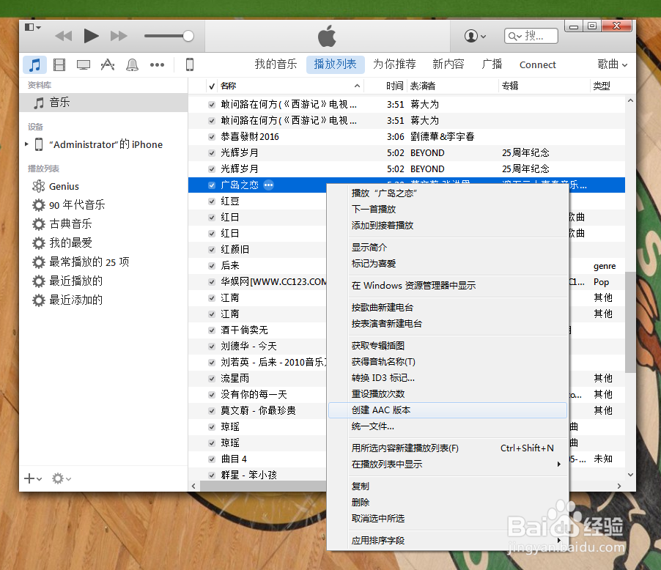Viewport: 661px width, 570px height.
Task: Open the gear settings menu at sidebar bottom
Action: point(61,478)
